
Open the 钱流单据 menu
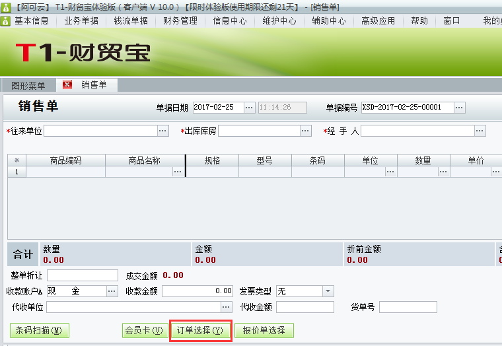[131, 21]
